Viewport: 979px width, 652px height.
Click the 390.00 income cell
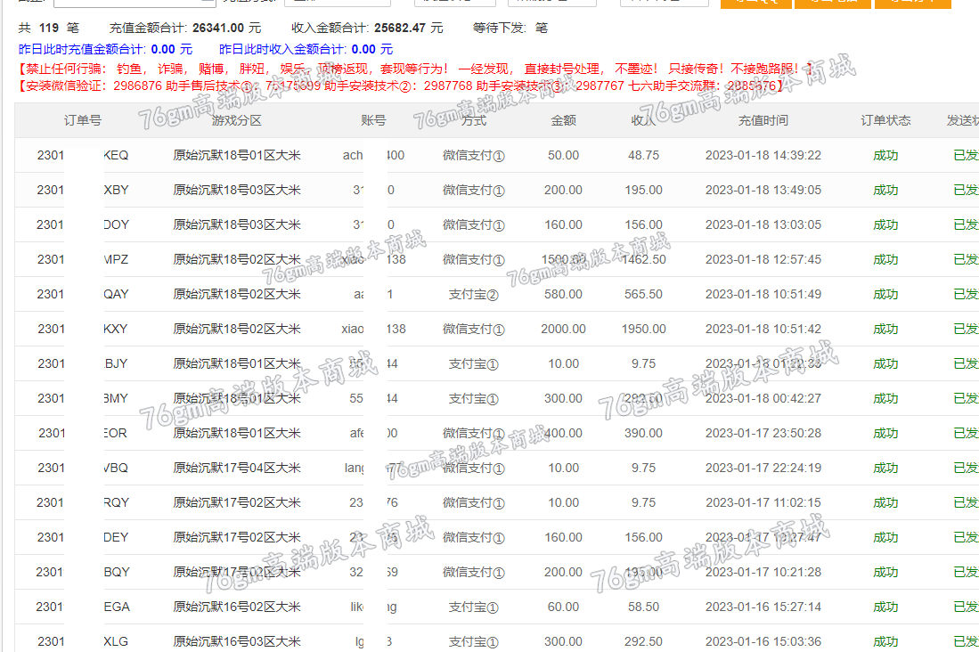pyautogui.click(x=644, y=434)
